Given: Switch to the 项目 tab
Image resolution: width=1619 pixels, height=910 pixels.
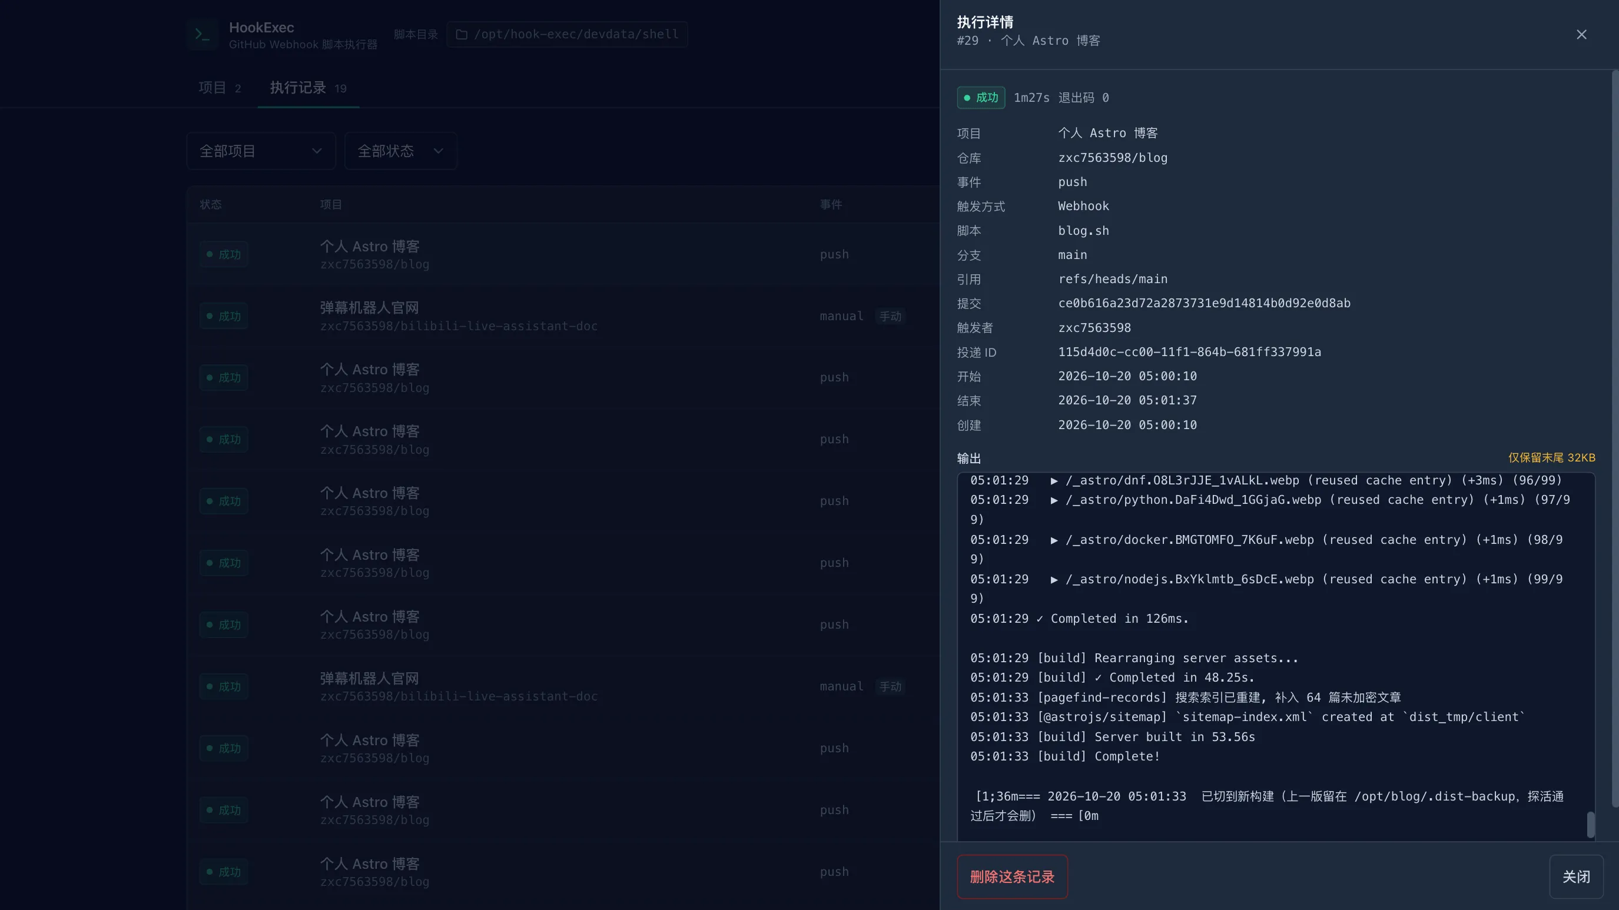Looking at the screenshot, I should tap(220, 88).
